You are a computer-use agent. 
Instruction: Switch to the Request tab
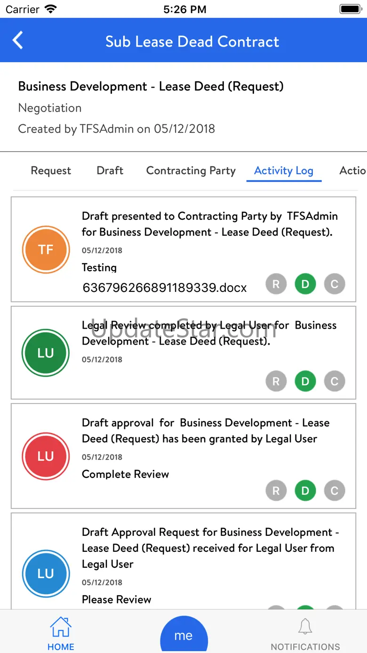point(51,170)
